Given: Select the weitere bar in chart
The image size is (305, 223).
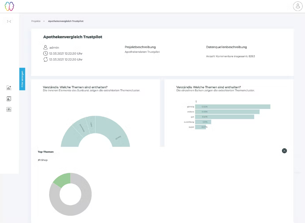Looking at the screenshot, I should click(227, 112).
